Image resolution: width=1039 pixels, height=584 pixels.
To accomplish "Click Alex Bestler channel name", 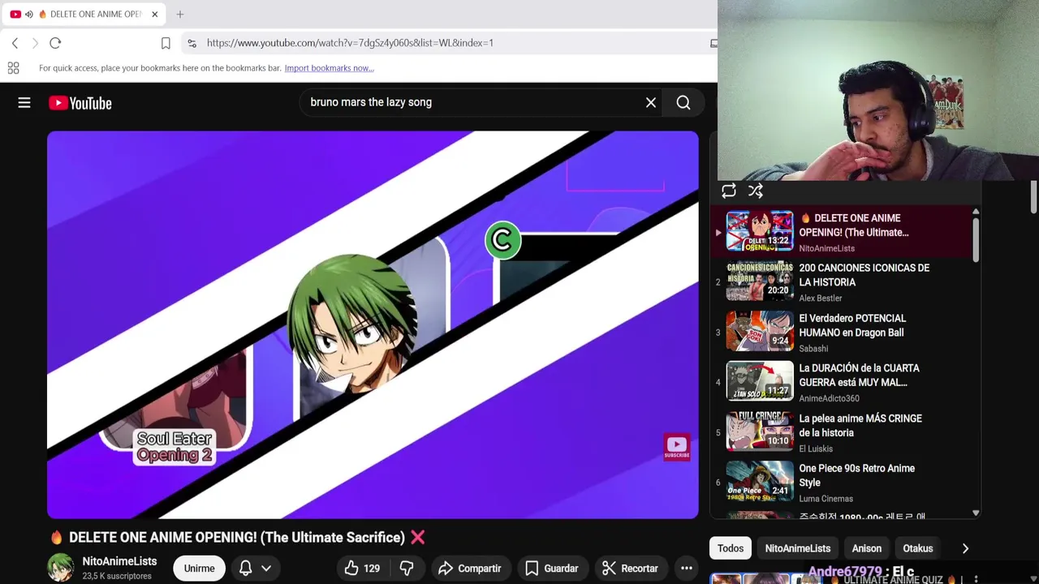I will coord(820,298).
